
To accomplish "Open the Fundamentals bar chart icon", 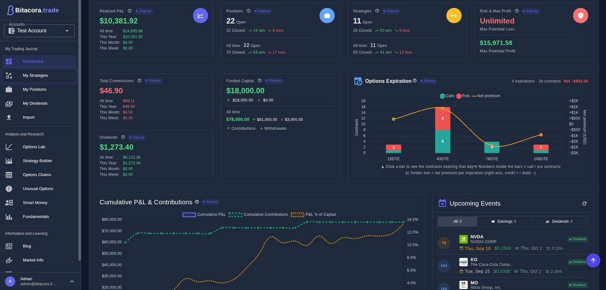I will pos(9,217).
